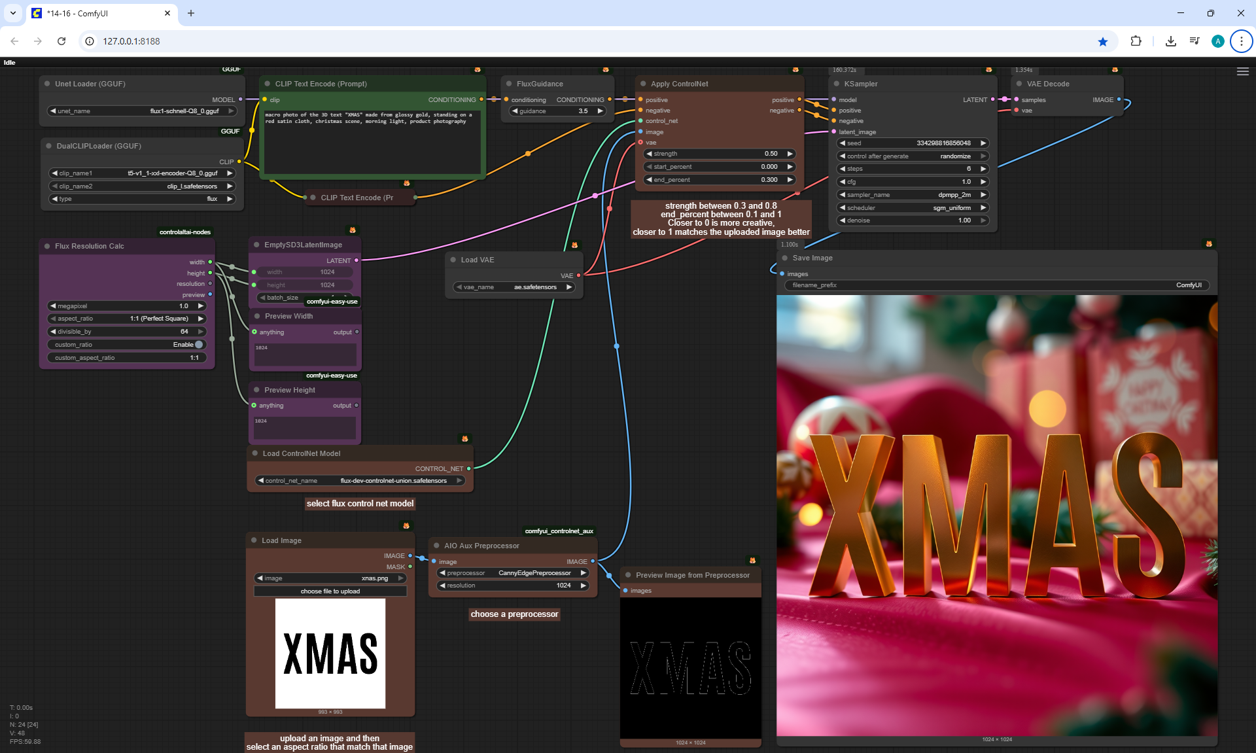Reload the page with the refresh icon
Image resolution: width=1256 pixels, height=753 pixels.
tap(61, 41)
